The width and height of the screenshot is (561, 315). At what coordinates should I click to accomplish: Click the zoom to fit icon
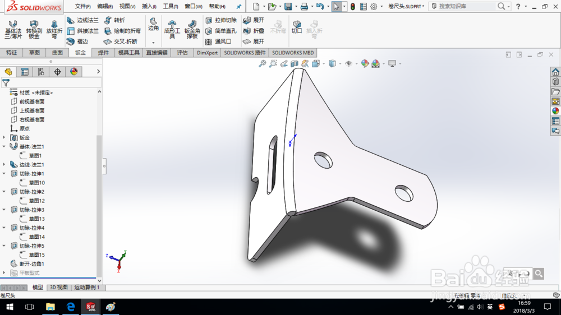click(262, 64)
